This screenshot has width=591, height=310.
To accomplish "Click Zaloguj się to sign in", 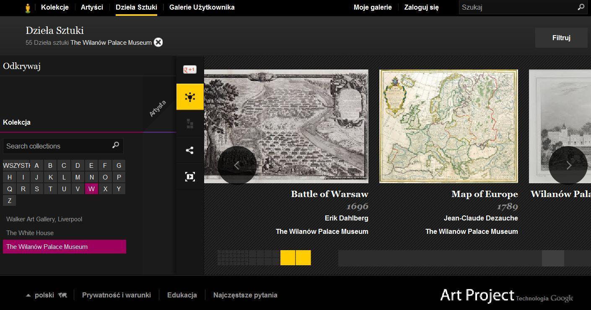I will [421, 7].
